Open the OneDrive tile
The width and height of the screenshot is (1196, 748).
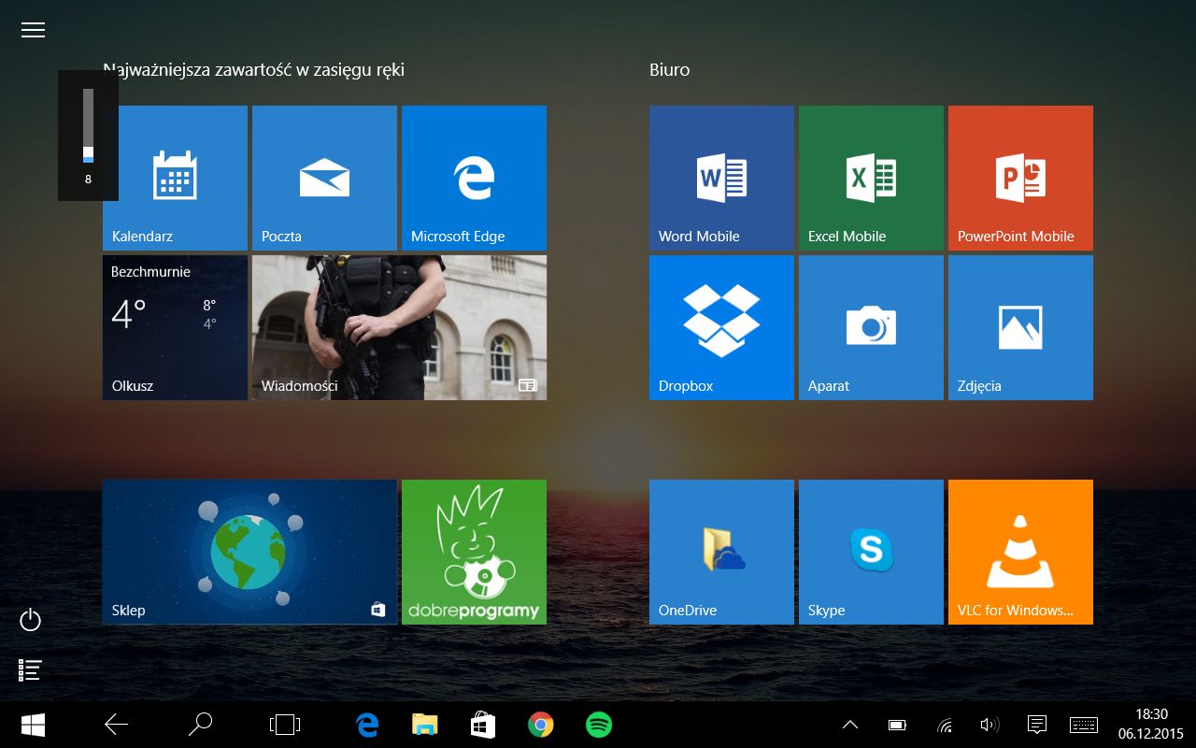point(721,552)
